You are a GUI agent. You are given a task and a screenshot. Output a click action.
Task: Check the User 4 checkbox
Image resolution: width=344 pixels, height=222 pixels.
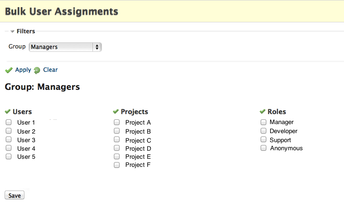point(9,148)
